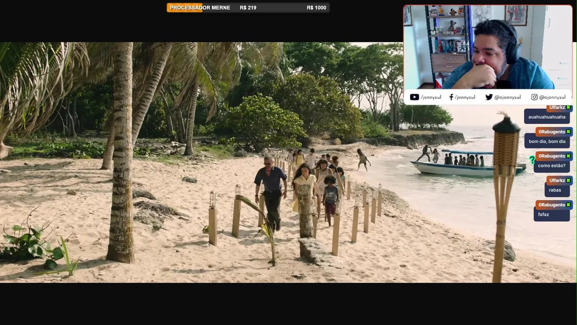Image resolution: width=577 pixels, height=325 pixels.
Task: Click the 'como estão?' chat message
Action: (552, 166)
